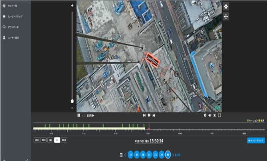Go to next dates with right chevron
This screenshot has height=161, width=267.
tap(173, 155)
